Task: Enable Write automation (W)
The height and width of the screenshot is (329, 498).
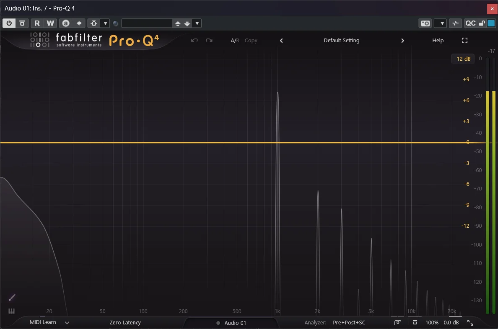Action: (x=50, y=23)
